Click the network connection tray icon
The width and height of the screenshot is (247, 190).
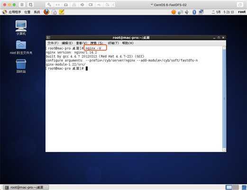point(201,12)
